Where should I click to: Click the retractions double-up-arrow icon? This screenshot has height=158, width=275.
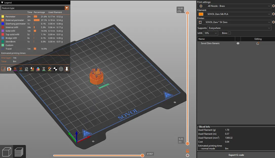pyautogui.click(x=15, y=69)
